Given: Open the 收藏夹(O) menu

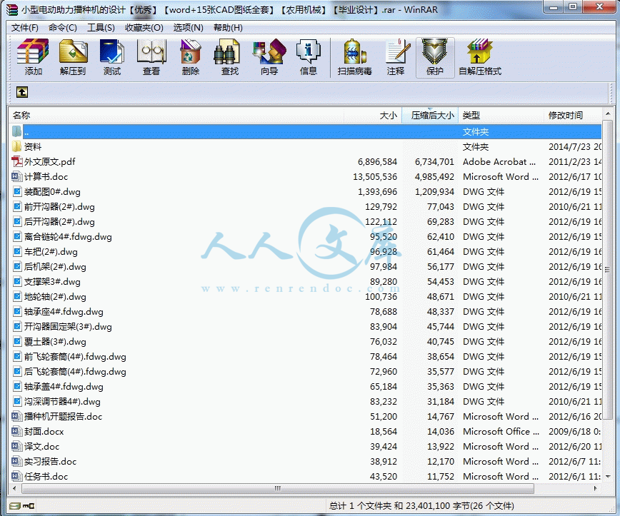Looking at the screenshot, I should point(144,28).
